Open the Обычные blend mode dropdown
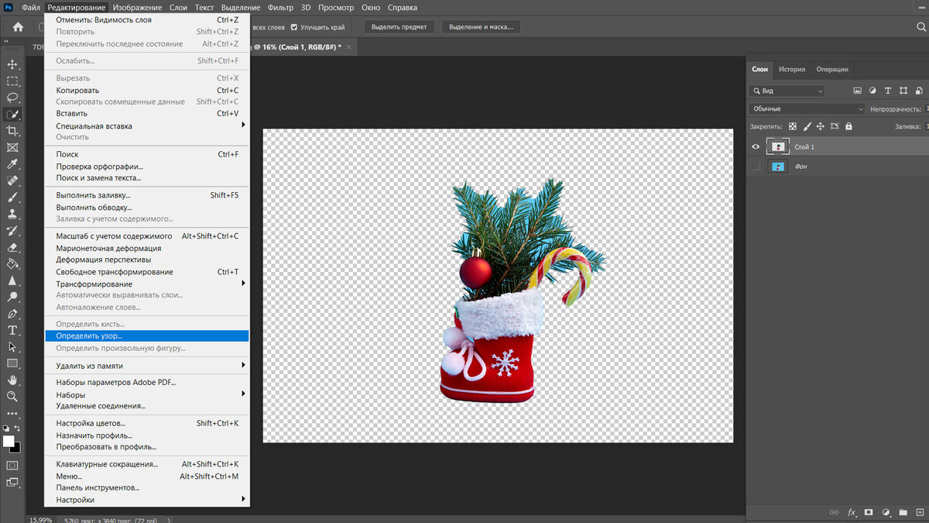 [x=807, y=109]
